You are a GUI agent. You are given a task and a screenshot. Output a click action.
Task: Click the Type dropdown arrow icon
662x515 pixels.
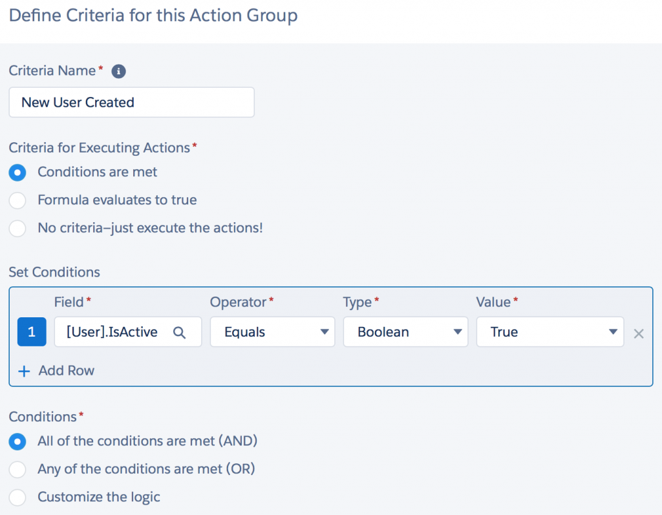tap(457, 331)
